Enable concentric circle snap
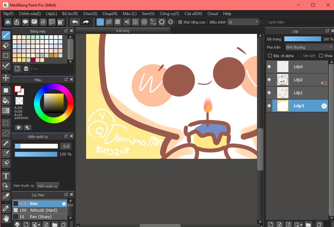Image resolution: width=334 pixels, height=227 pixels. coord(144,22)
